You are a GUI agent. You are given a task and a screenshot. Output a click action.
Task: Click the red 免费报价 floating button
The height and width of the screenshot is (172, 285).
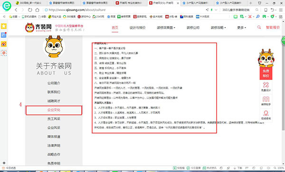pyautogui.click(x=266, y=73)
